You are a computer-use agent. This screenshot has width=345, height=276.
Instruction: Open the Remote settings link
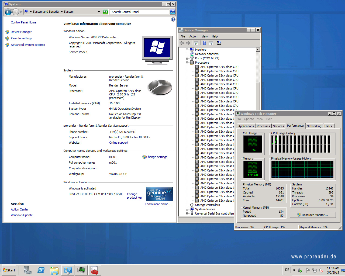(x=21, y=38)
